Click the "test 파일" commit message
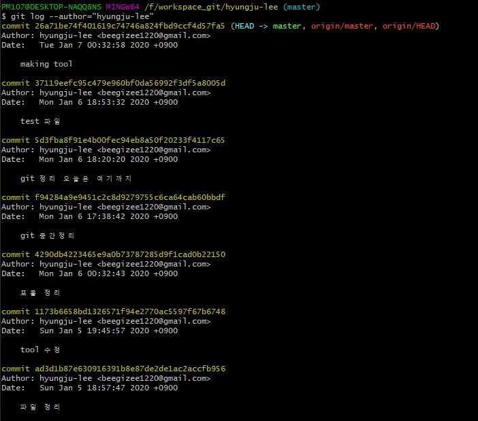This screenshot has height=421, width=478. pyautogui.click(x=40, y=121)
